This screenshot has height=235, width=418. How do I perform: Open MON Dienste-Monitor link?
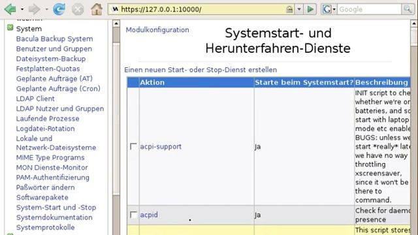[52, 168]
